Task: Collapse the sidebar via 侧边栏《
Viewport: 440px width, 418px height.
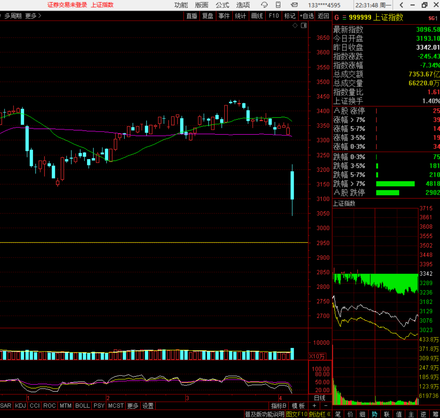Action: click(x=320, y=414)
